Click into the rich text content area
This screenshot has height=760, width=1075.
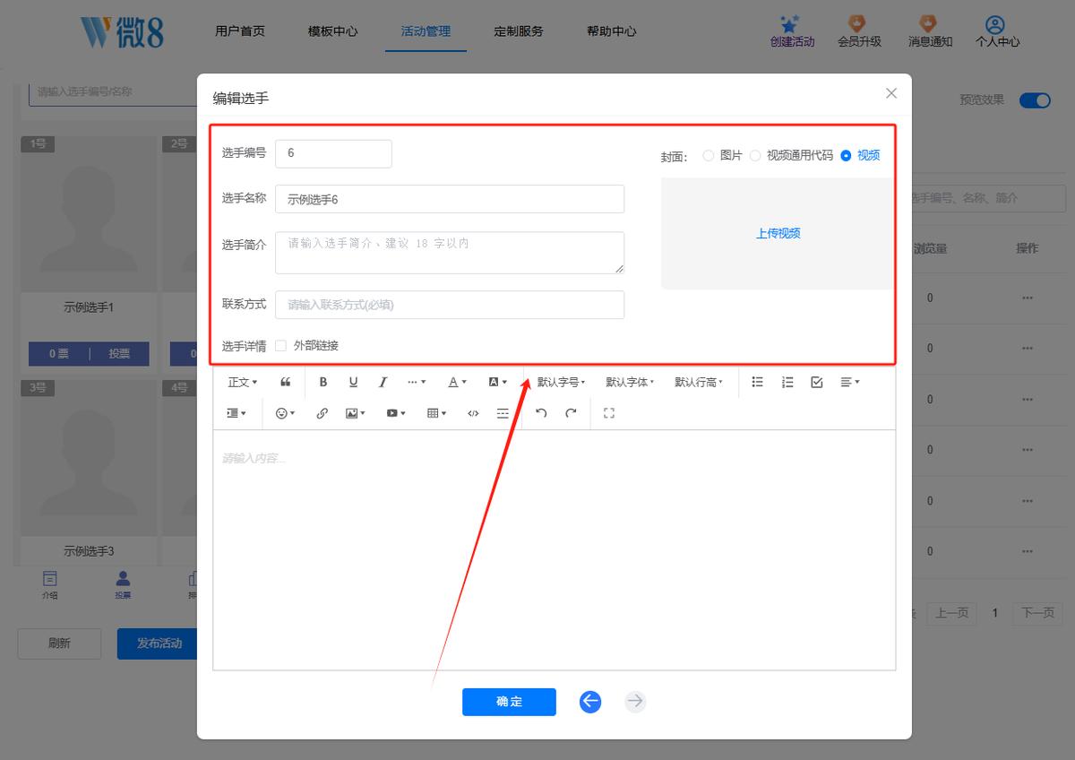[554, 549]
